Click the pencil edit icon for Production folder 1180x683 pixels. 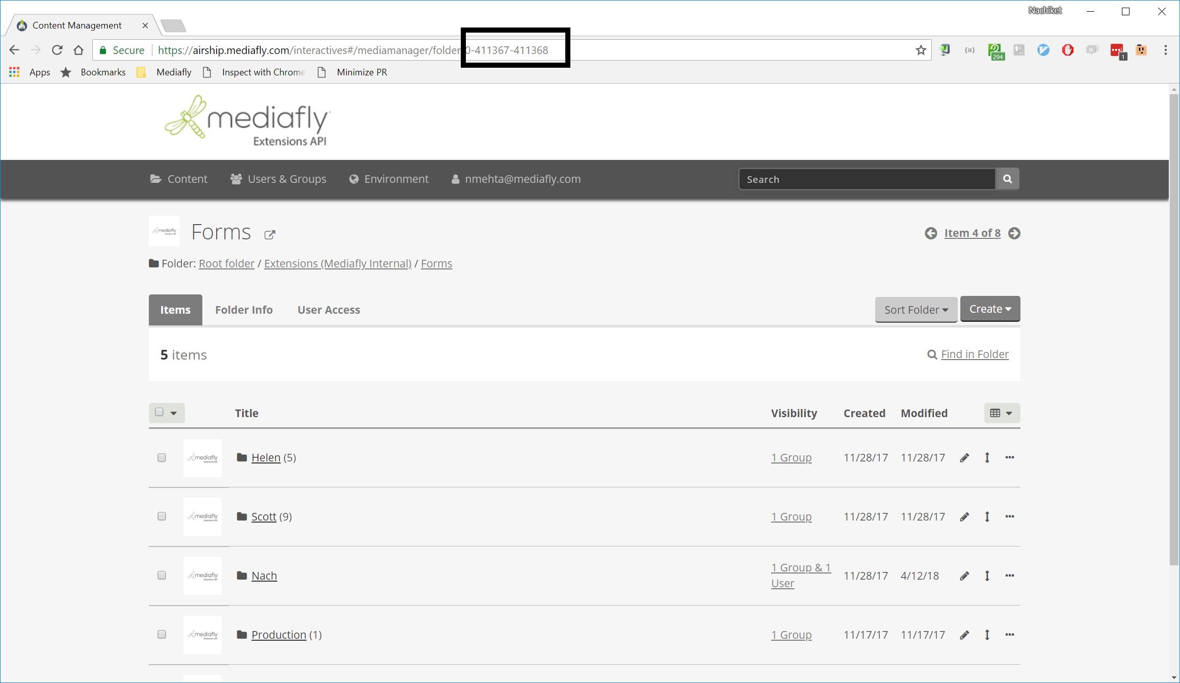click(x=964, y=635)
